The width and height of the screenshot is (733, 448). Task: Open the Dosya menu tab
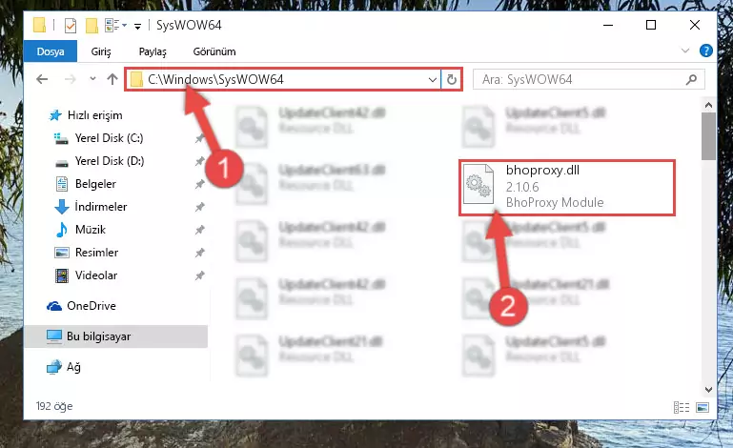point(51,51)
